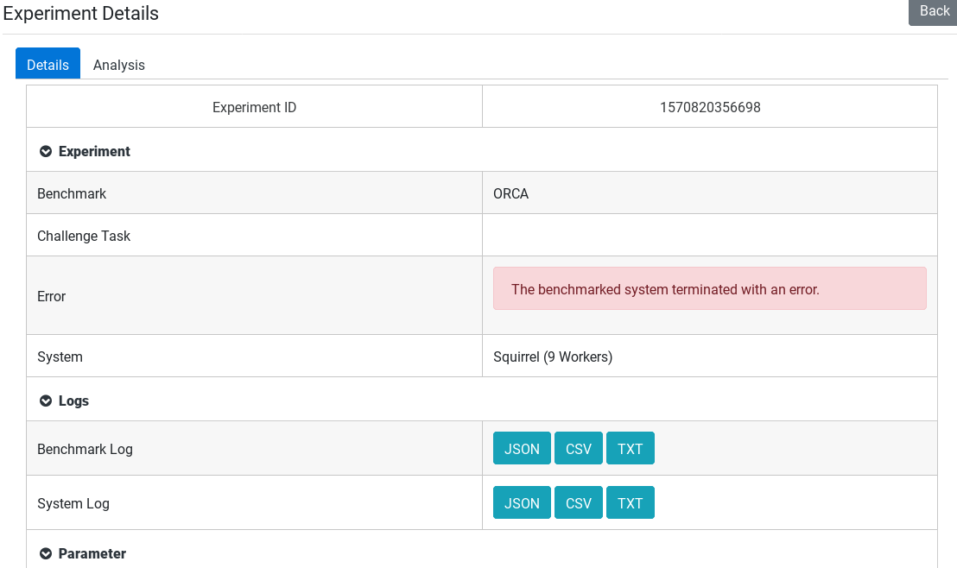The height and width of the screenshot is (568, 957).
Task: Download System Log as CSV
Action: [579, 502]
